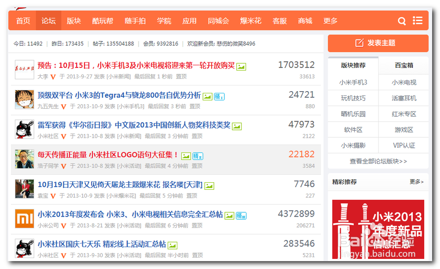Viewport: 440px width, 269px height.
Task: Open 晒机乐园 board link
Action: tap(353, 114)
